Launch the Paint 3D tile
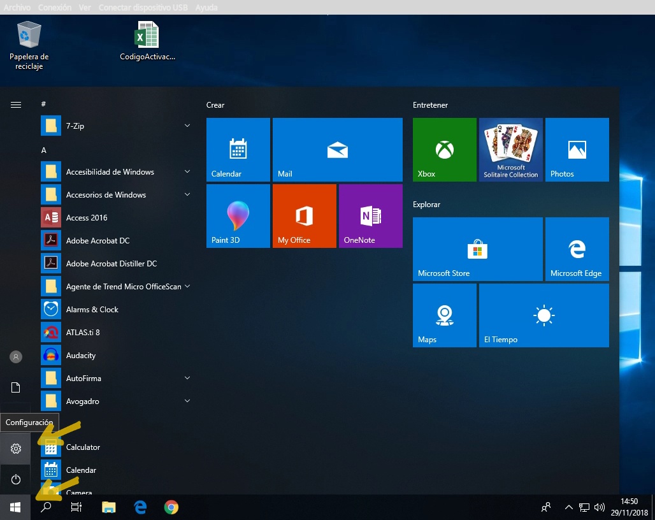Screen dimensions: 655x520 (x=238, y=216)
